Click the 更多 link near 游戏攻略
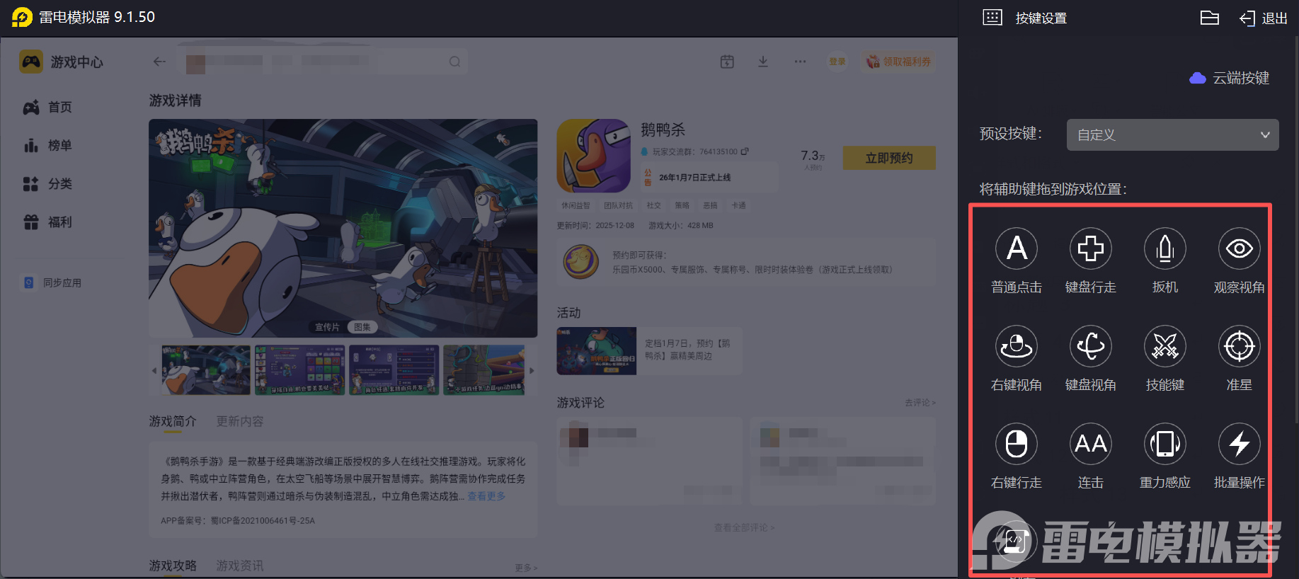1299x579 pixels. pyautogui.click(x=526, y=568)
